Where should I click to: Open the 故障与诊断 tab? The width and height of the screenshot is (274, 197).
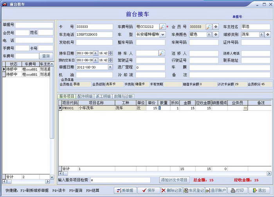tap(124, 96)
